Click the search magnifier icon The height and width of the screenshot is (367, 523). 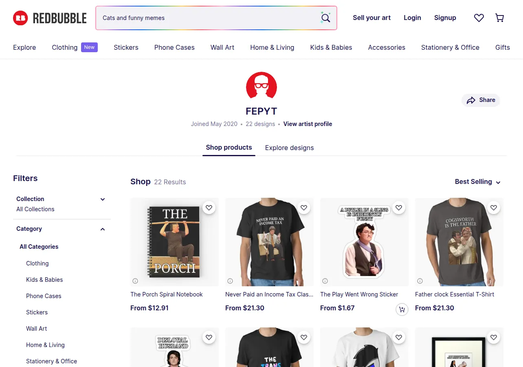pos(325,18)
